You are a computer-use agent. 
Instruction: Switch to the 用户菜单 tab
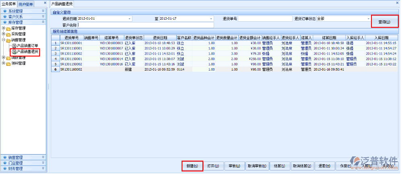click(x=27, y=4)
